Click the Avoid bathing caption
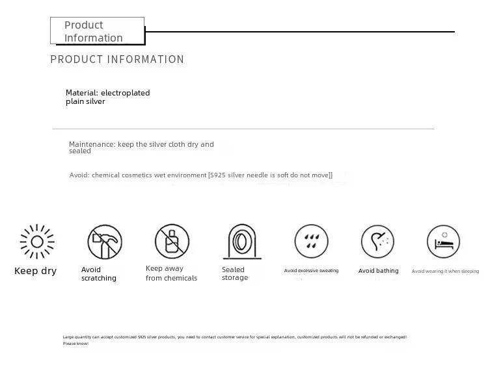This screenshot has width=488, height=365. 378,271
